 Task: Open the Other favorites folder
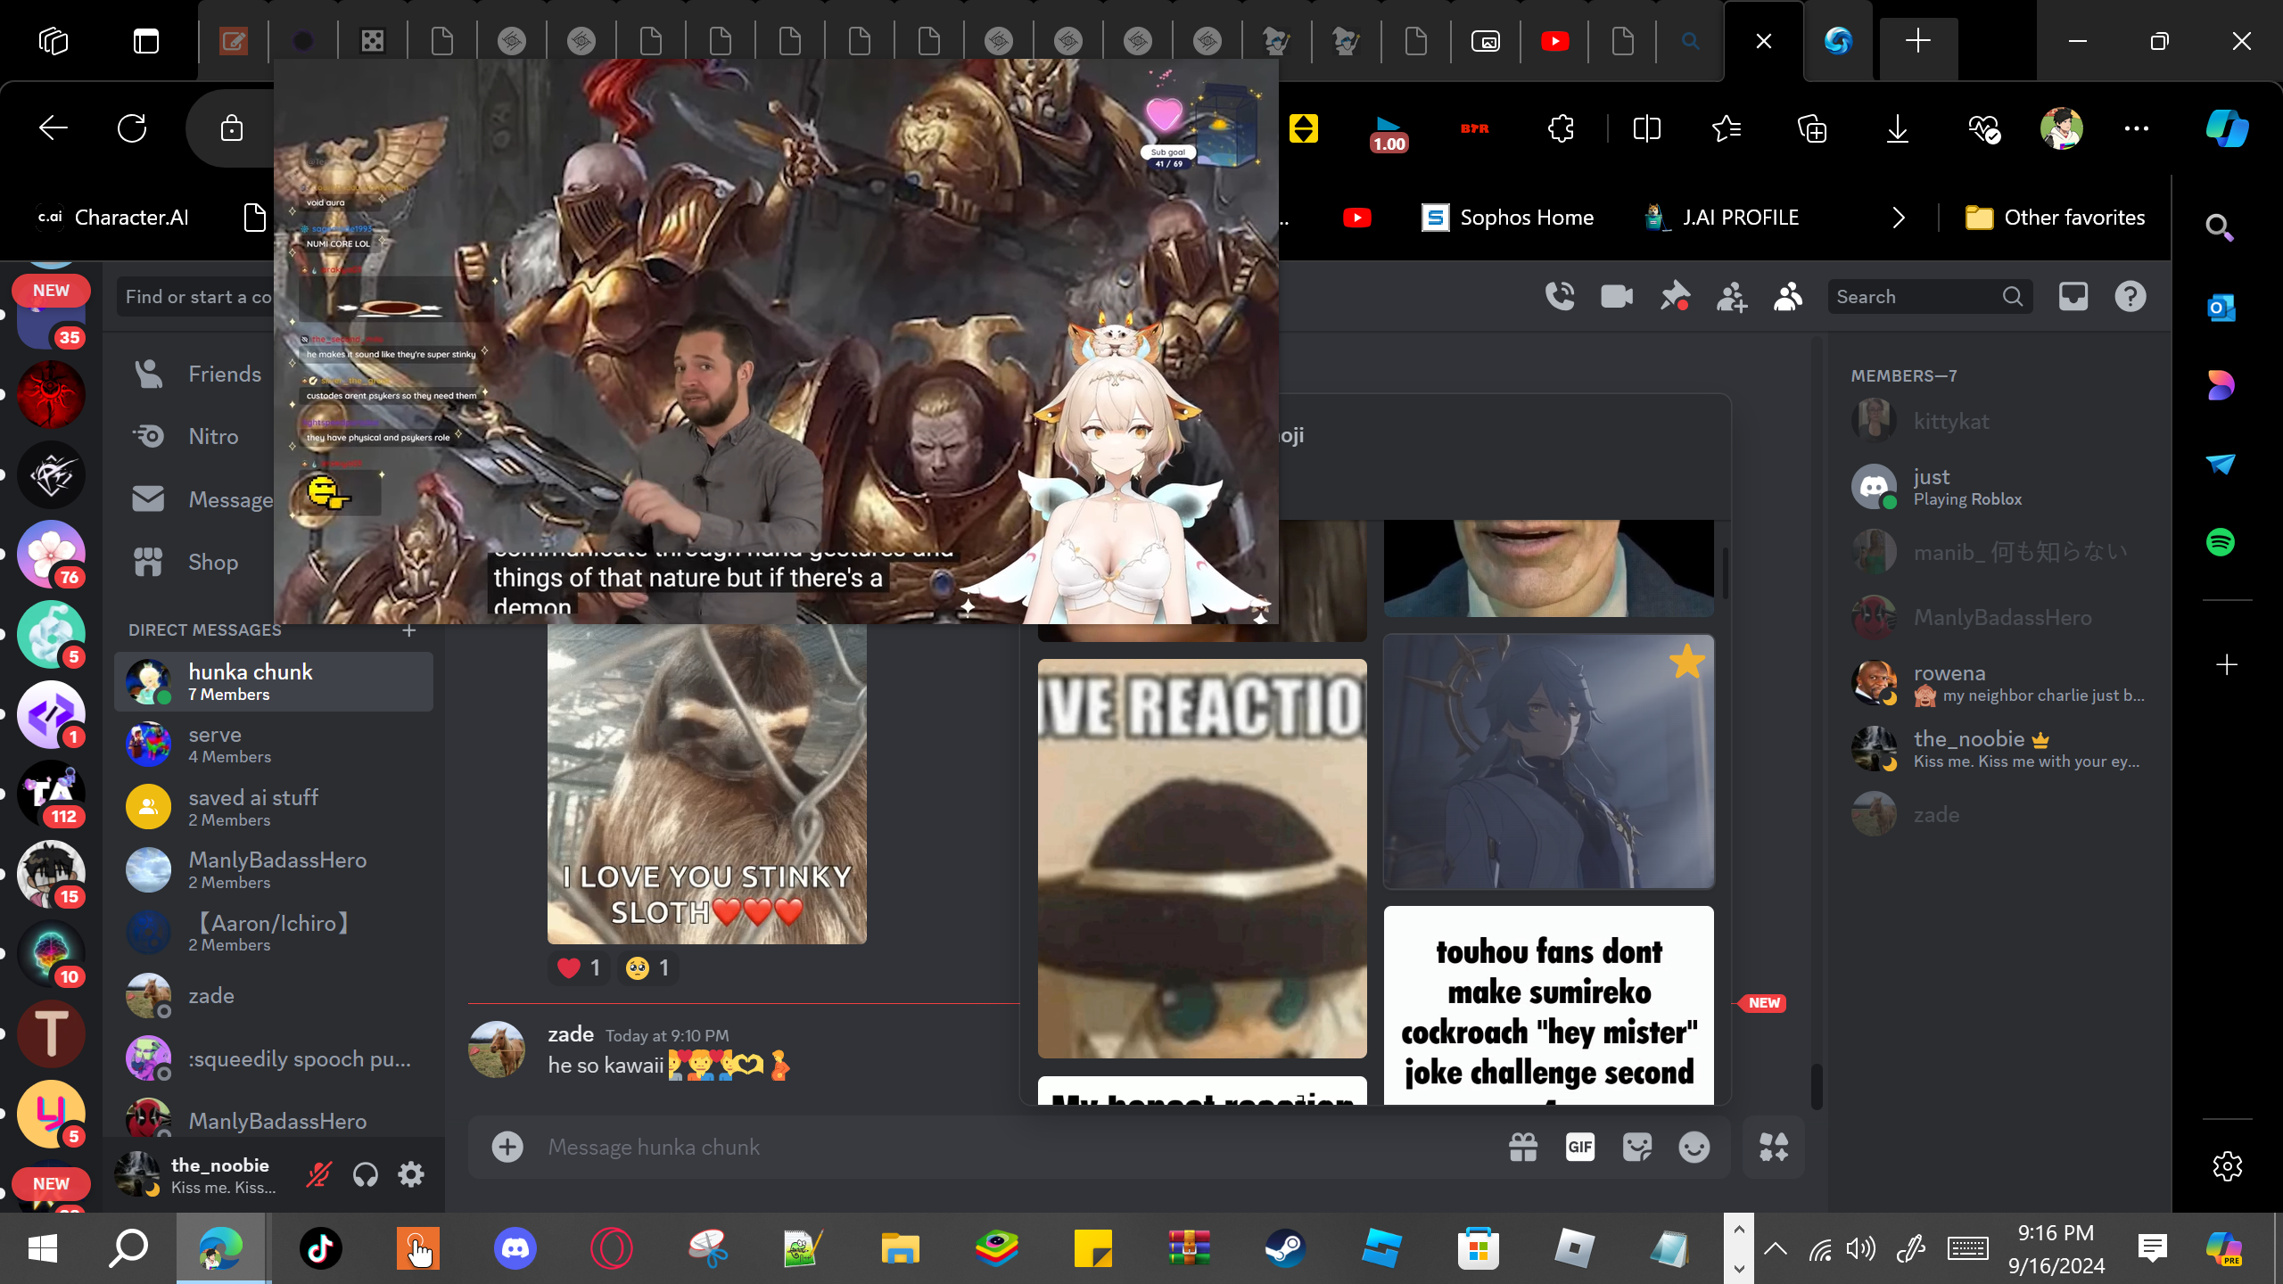coord(2055,218)
